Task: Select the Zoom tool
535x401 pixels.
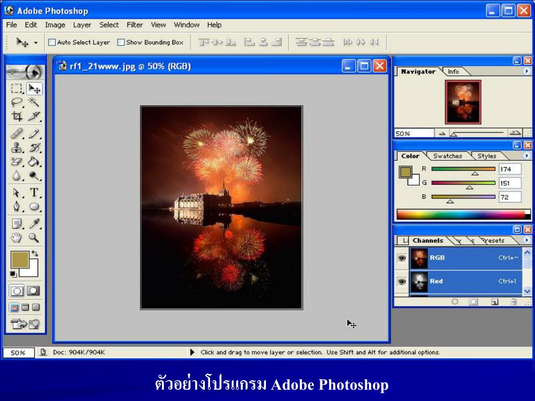Action: pyautogui.click(x=34, y=238)
